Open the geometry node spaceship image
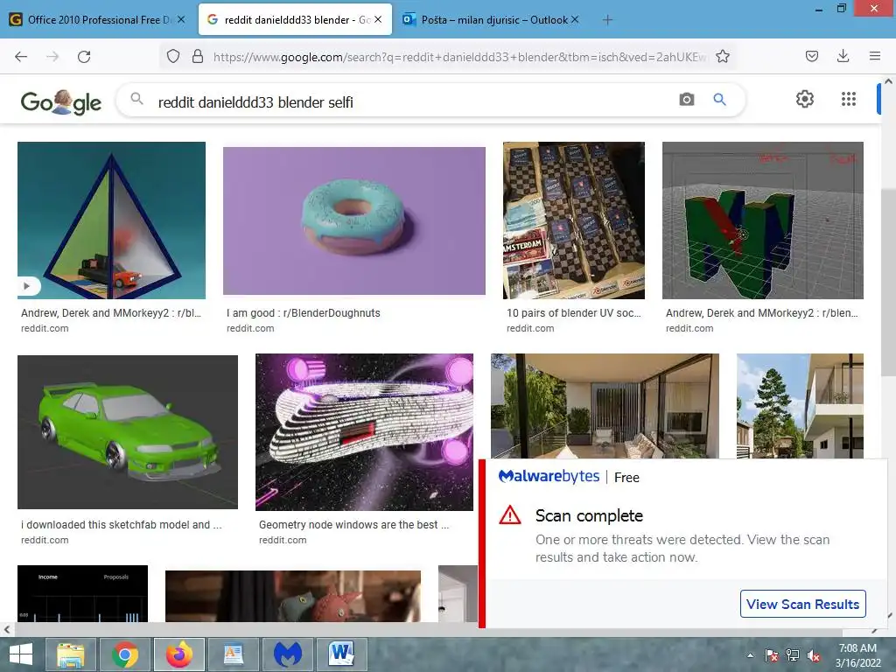 pyautogui.click(x=364, y=432)
